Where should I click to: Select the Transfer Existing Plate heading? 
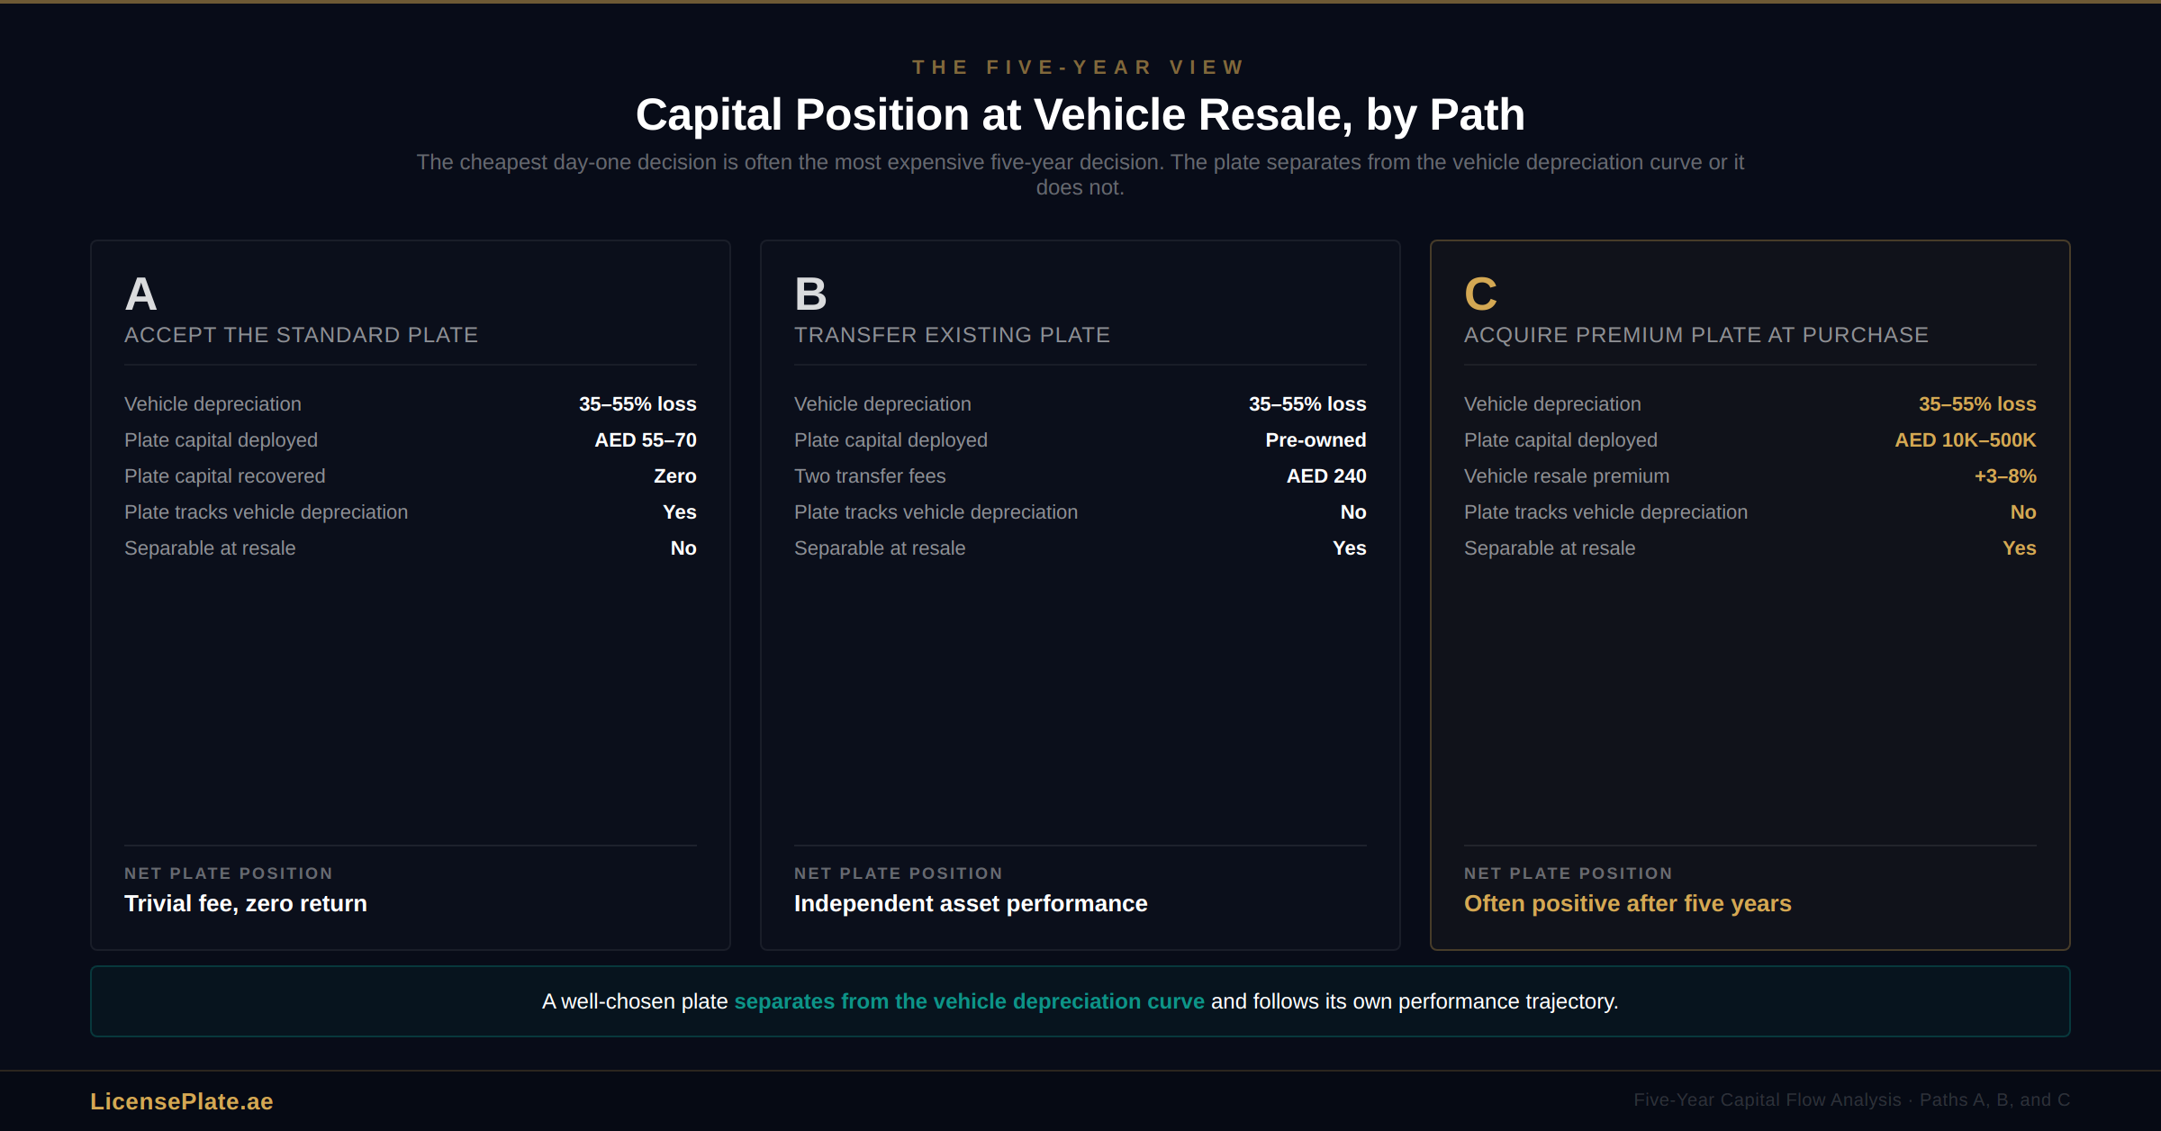[x=952, y=335]
